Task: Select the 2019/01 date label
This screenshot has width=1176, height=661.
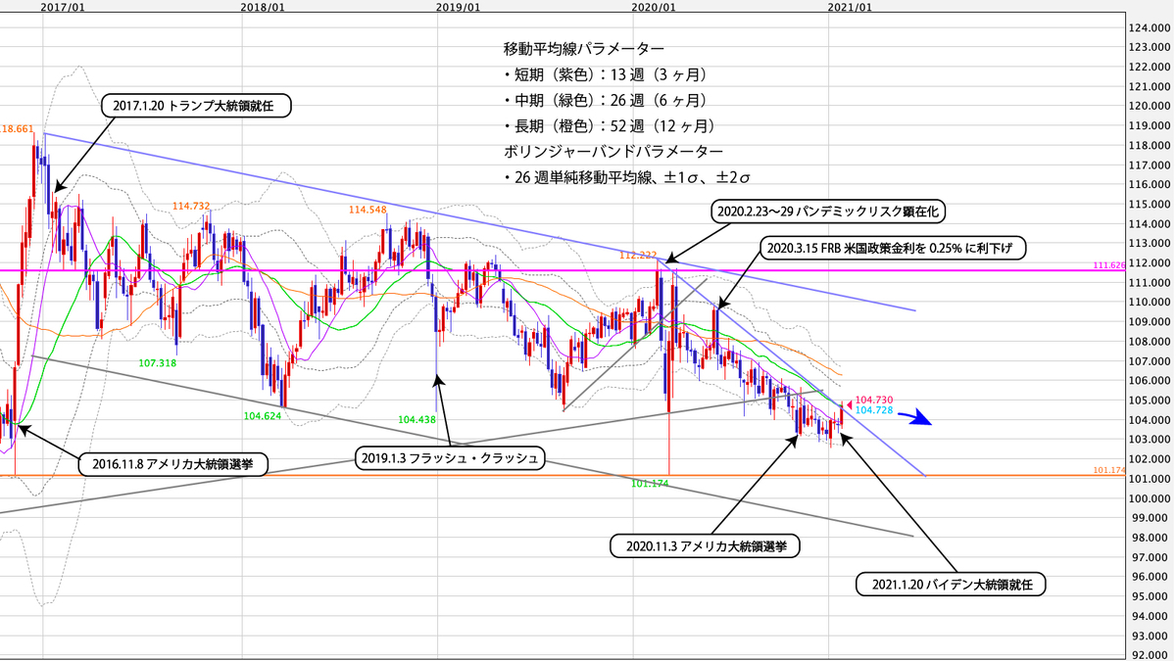Action: 458,6
